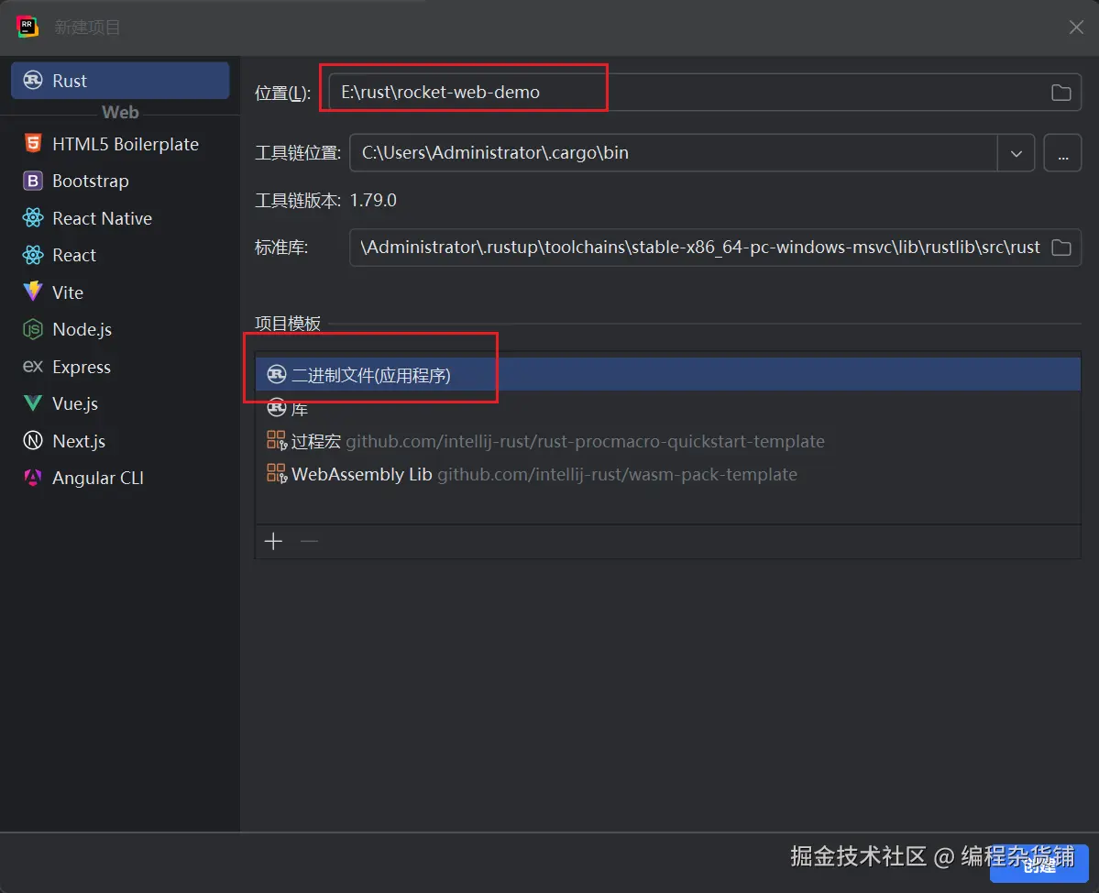
Task: Click the toolchain path C:\Users\Administrator\.cargo\bin
Action: [495, 153]
